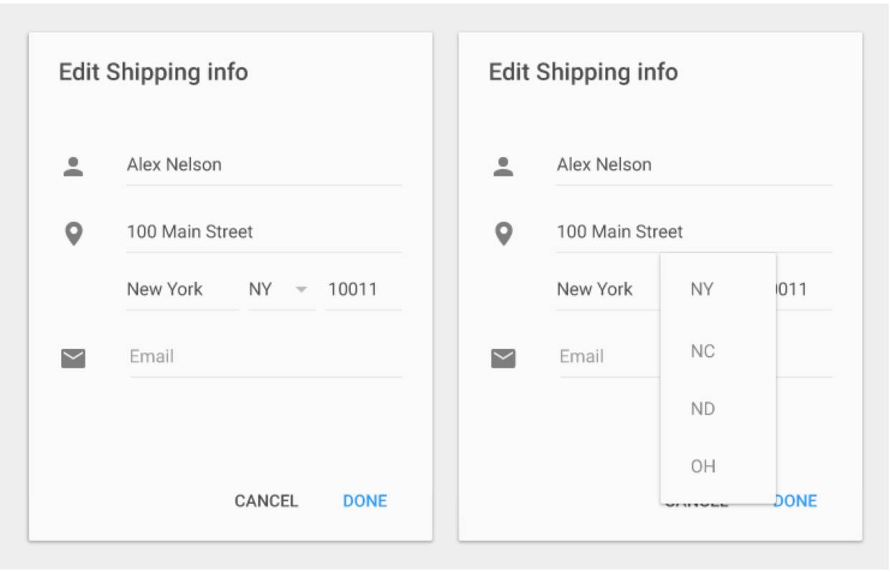Select NY from the open state list
The height and width of the screenshot is (572, 890).
702,290
